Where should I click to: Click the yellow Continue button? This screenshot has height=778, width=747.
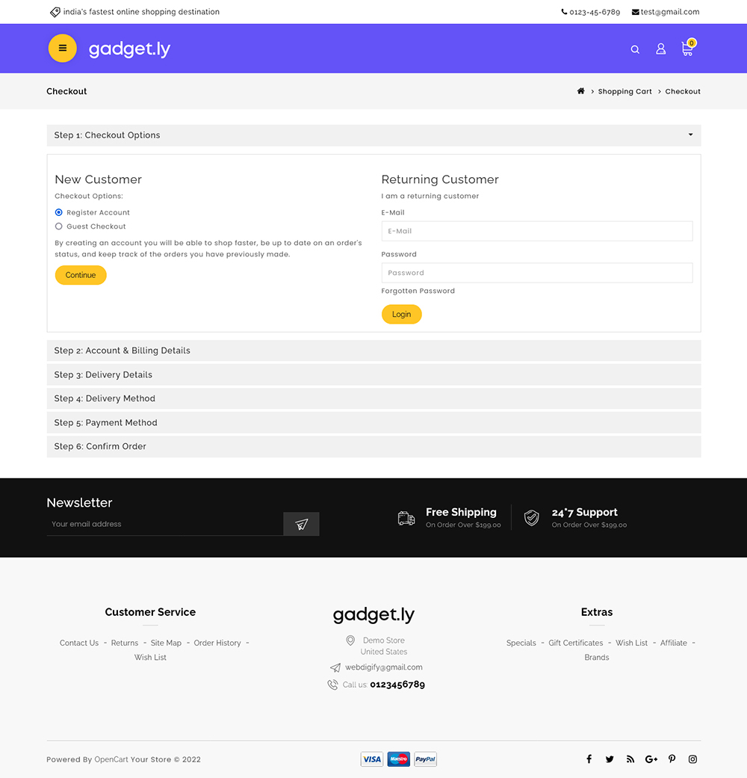[81, 275]
